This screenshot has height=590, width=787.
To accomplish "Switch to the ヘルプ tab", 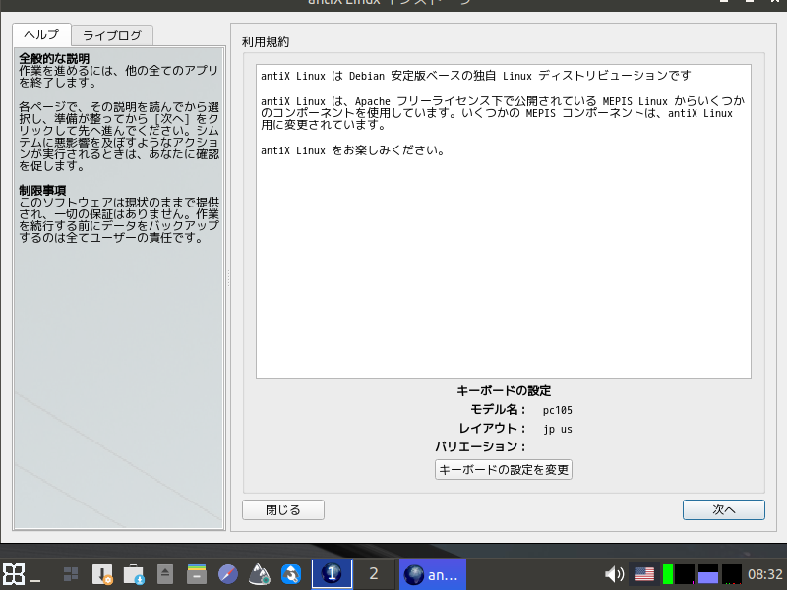I will (41, 35).
